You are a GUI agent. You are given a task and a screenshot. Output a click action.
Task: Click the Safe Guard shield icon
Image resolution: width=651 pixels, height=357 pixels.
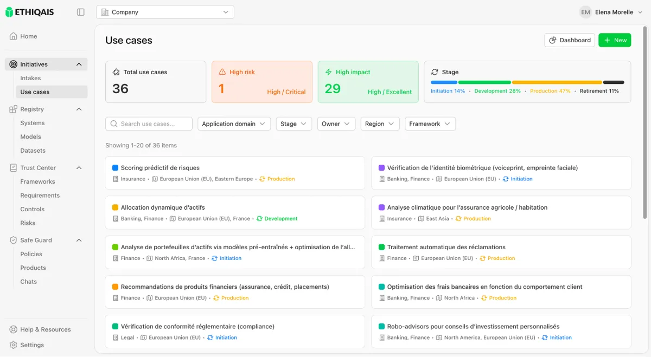pos(13,240)
